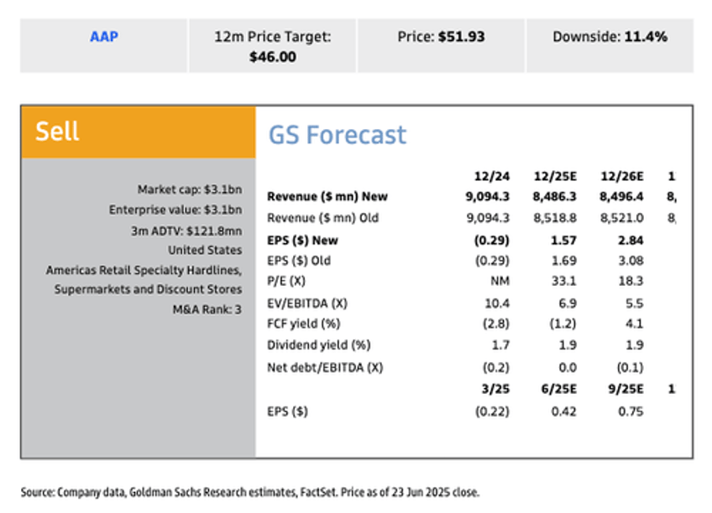
Task: Click quarterly EPS value 0.42
Action: click(x=563, y=411)
